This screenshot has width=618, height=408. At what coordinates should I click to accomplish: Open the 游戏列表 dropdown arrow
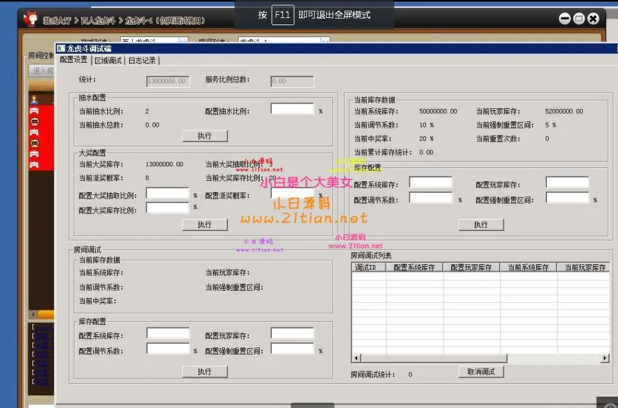[x=184, y=41]
